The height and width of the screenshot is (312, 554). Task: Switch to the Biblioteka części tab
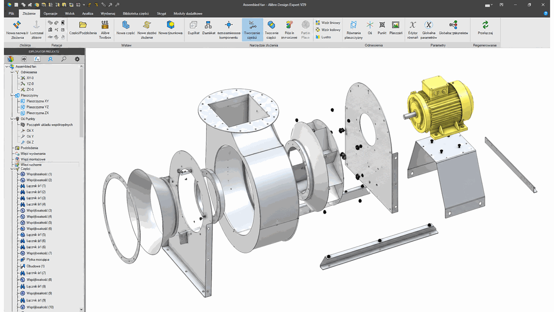pyautogui.click(x=135, y=13)
